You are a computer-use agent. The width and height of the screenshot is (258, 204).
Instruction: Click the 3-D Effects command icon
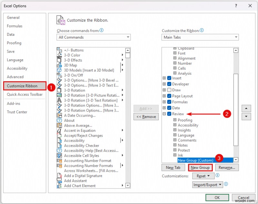[x=59, y=60]
